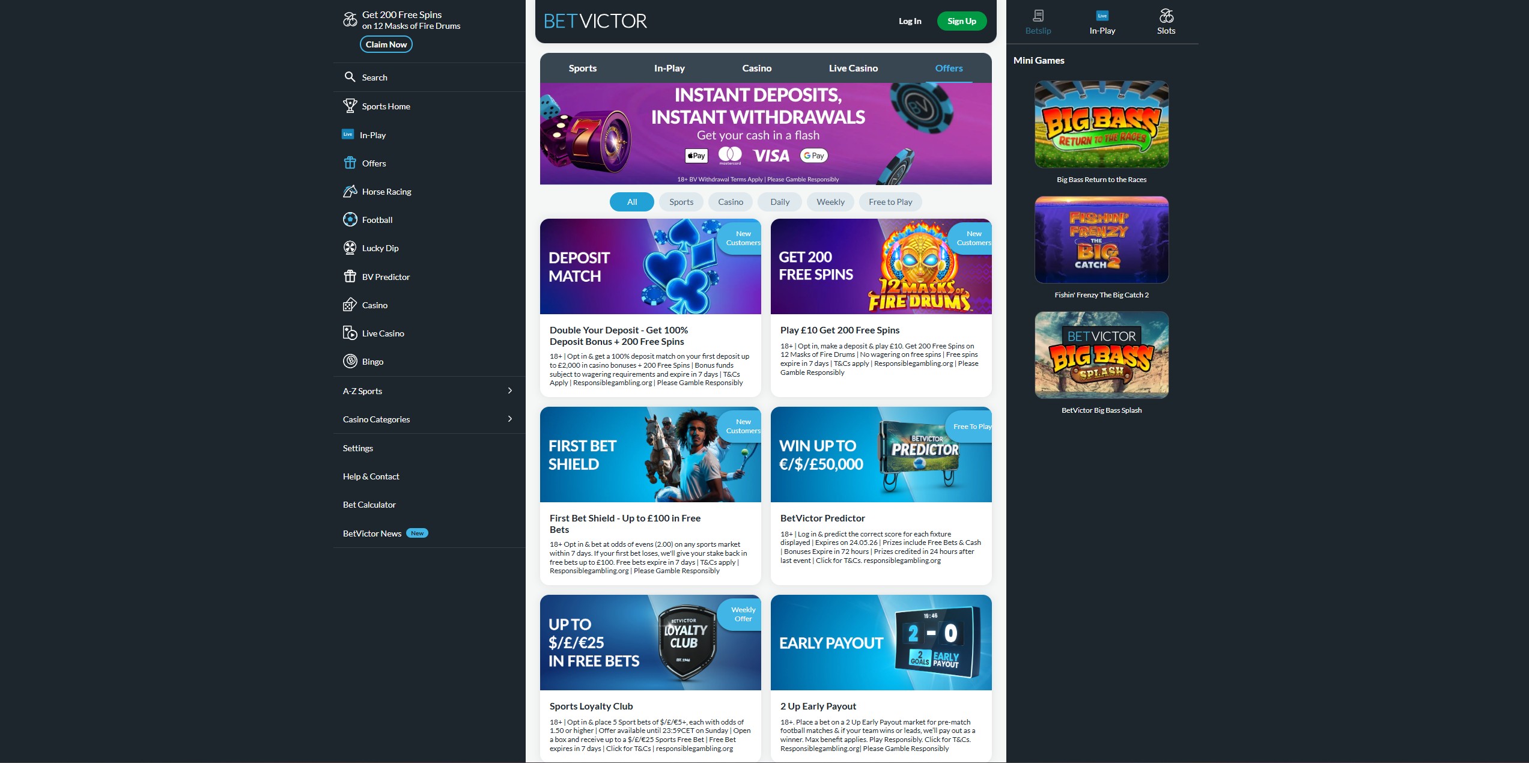1529x763 pixels.
Task: Open Horse Racing from the sidebar
Action: [387, 191]
